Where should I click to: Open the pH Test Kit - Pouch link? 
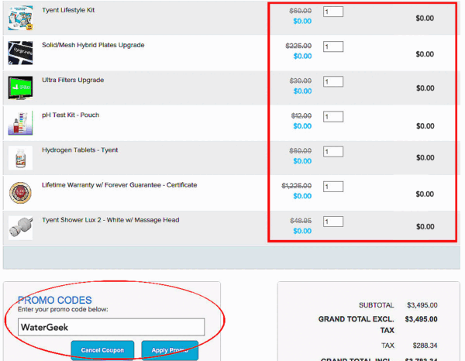[x=71, y=115]
